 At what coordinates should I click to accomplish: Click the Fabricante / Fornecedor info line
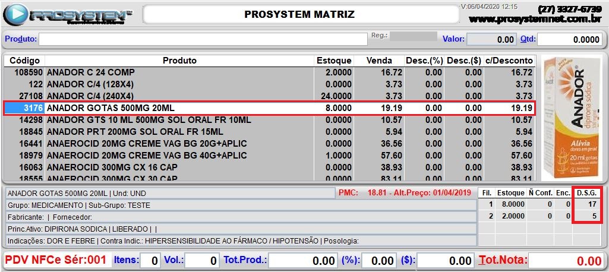[241, 217]
